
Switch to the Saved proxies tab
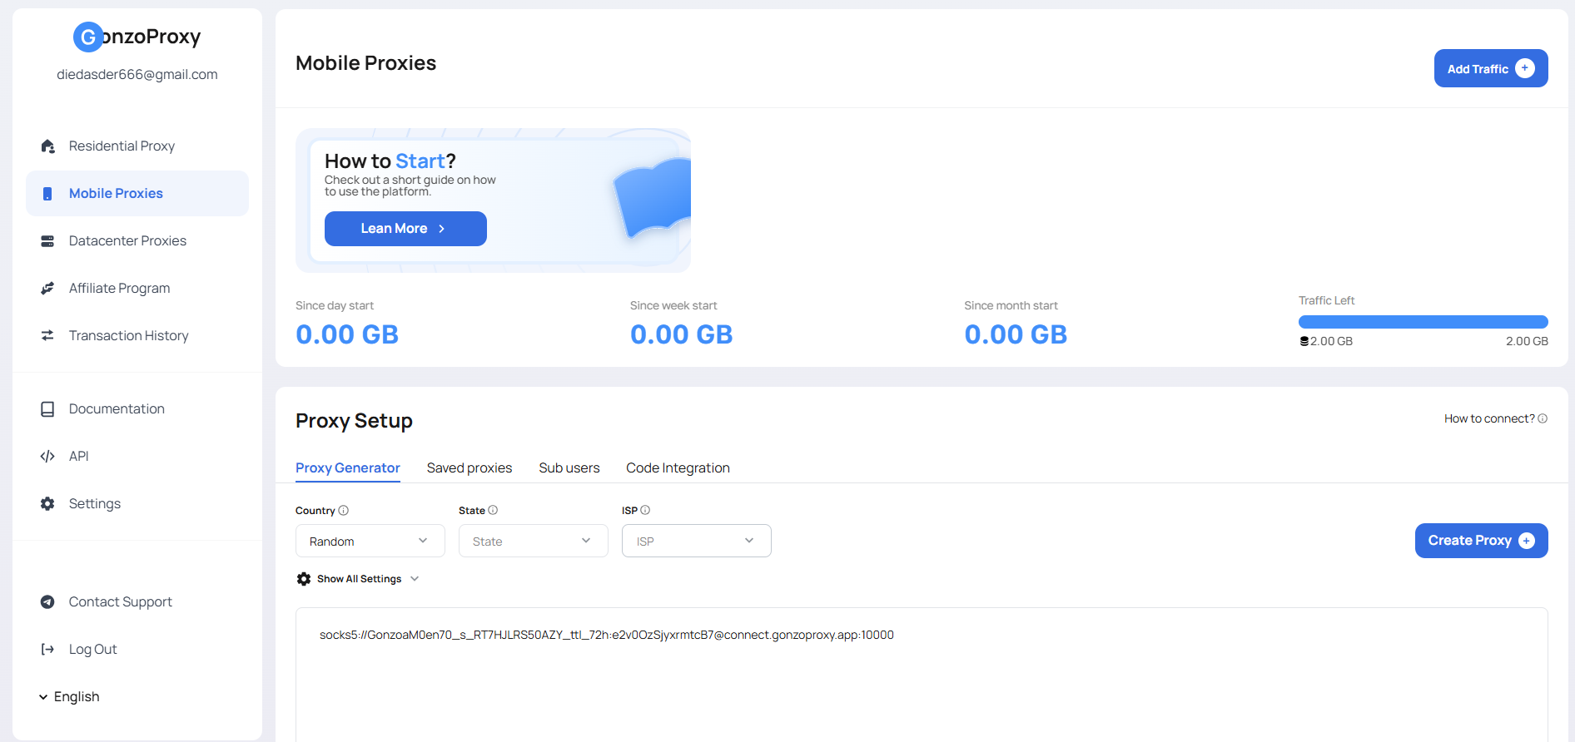(x=470, y=468)
